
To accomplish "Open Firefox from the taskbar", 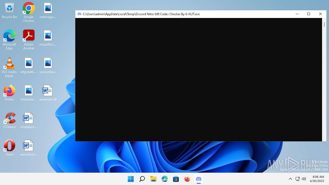I will point(187,179).
